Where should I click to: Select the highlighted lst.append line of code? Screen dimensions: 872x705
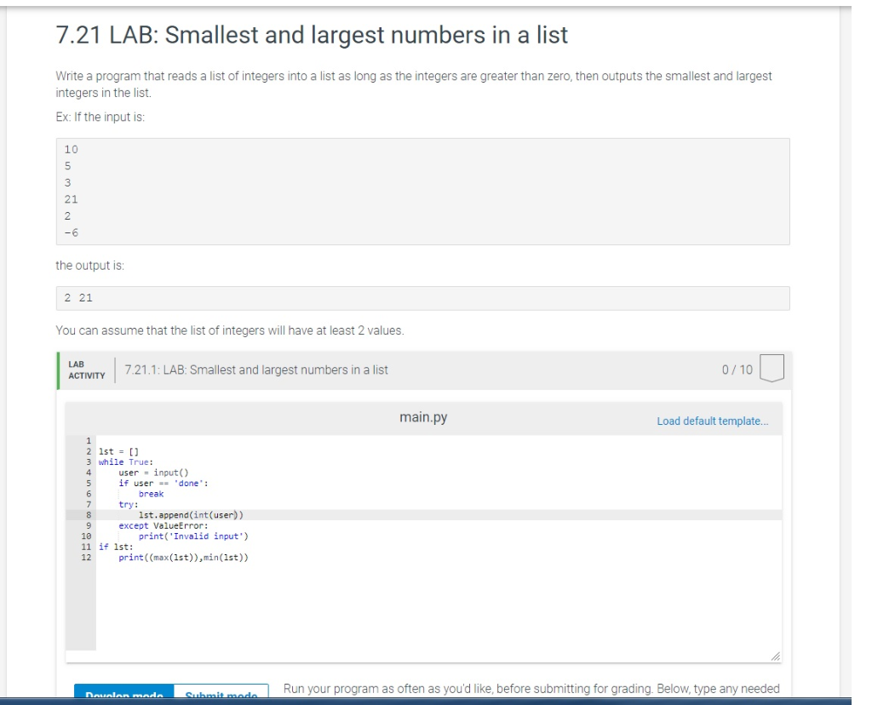click(x=189, y=514)
